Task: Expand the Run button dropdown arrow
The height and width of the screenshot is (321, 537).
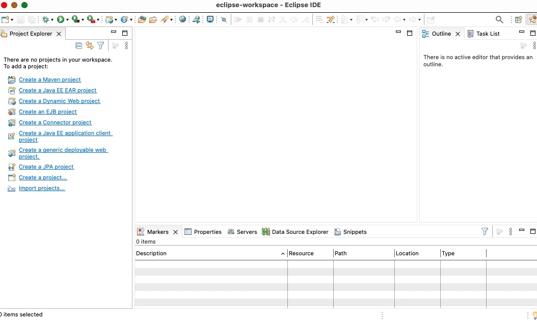Action: 68,20
